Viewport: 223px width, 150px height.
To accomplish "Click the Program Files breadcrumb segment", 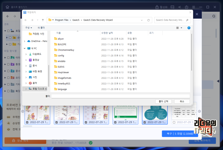I will [62, 20].
